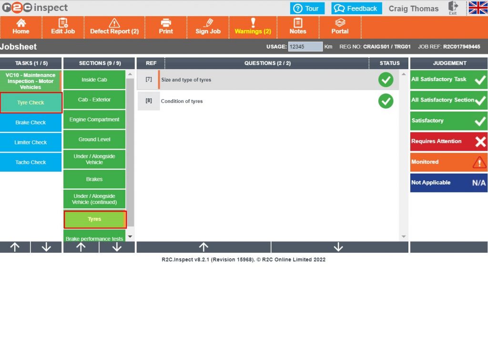Click the Exit icon beside the flag
The width and height of the screenshot is (488, 338).
click(x=453, y=7)
